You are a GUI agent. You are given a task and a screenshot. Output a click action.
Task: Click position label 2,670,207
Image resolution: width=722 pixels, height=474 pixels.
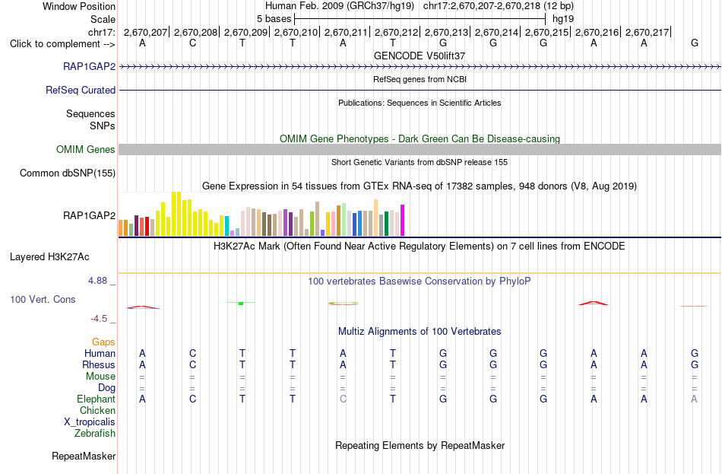(x=145, y=32)
